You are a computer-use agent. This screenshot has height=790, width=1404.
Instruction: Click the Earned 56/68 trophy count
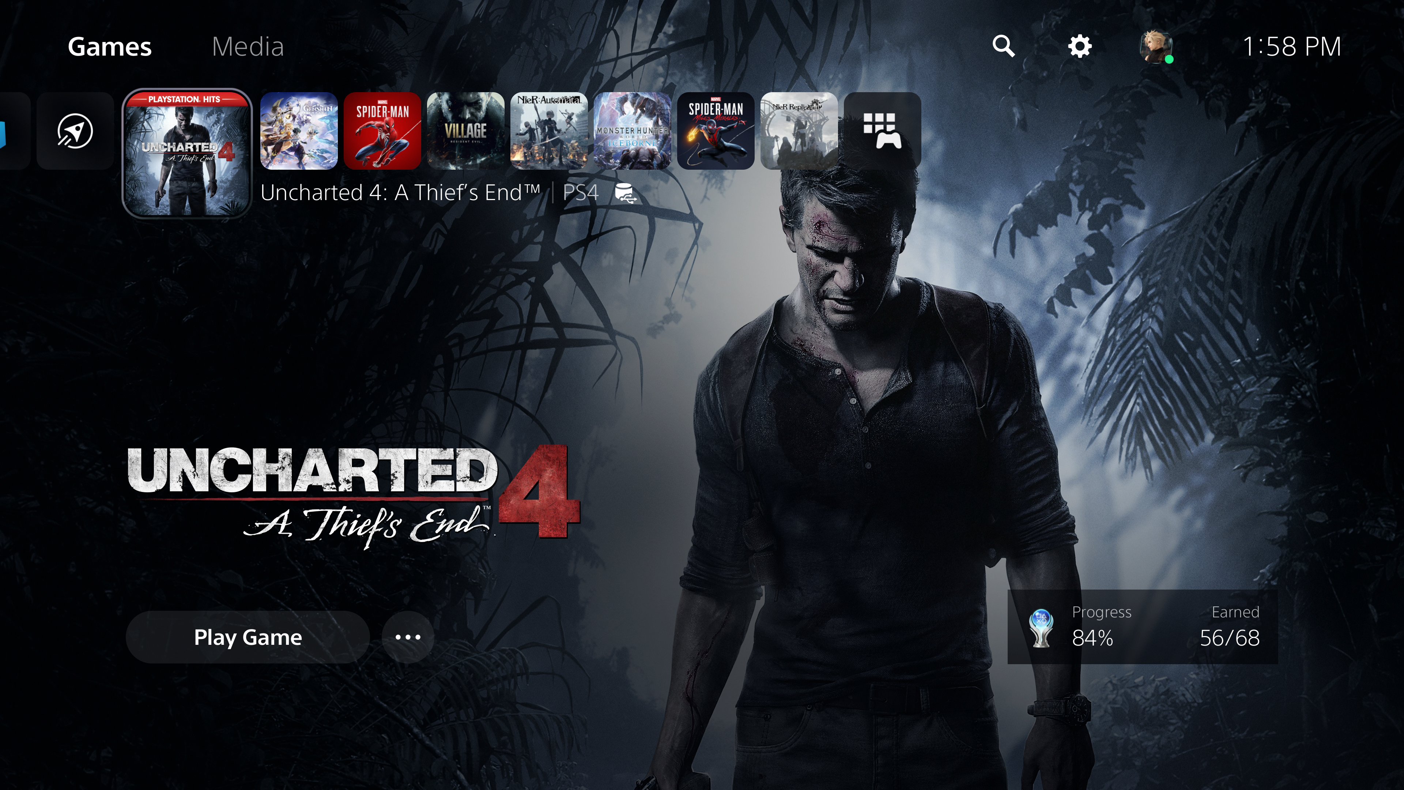pyautogui.click(x=1230, y=627)
